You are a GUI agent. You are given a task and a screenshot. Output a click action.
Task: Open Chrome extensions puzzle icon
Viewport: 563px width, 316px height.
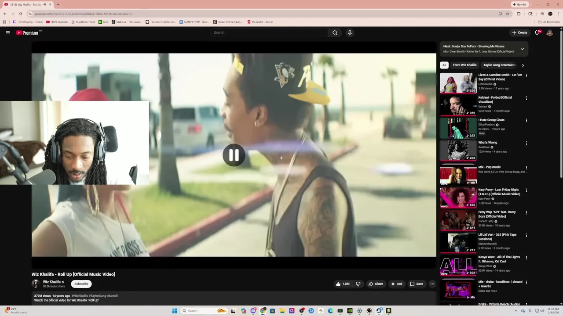519,14
